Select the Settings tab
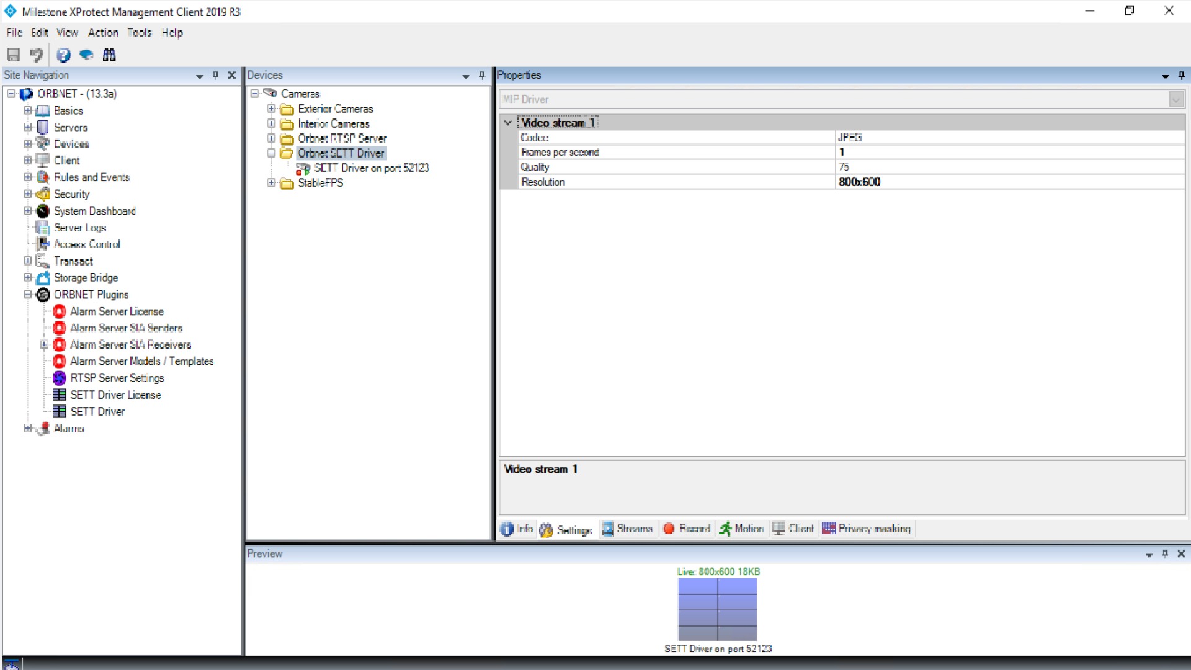Screen dimensions: 1191x670 tap(566, 530)
